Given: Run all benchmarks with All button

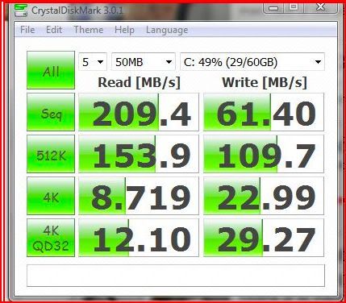Looking at the screenshot, I should pos(51,70).
